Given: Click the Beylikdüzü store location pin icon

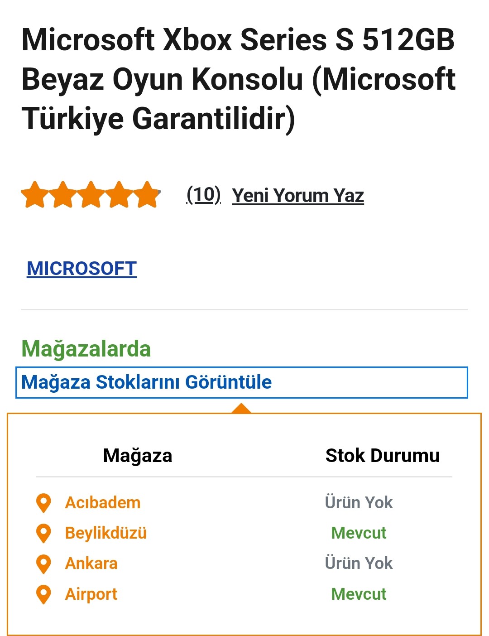Looking at the screenshot, I should pos(43,533).
